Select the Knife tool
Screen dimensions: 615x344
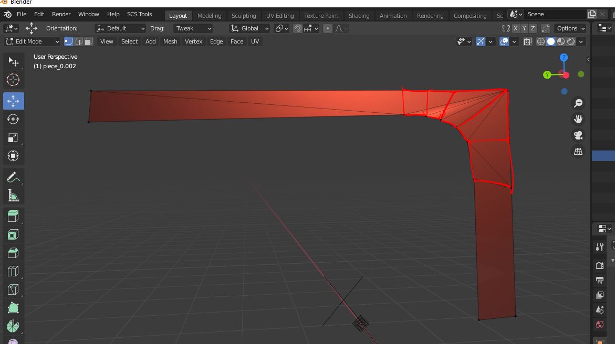tap(13, 289)
